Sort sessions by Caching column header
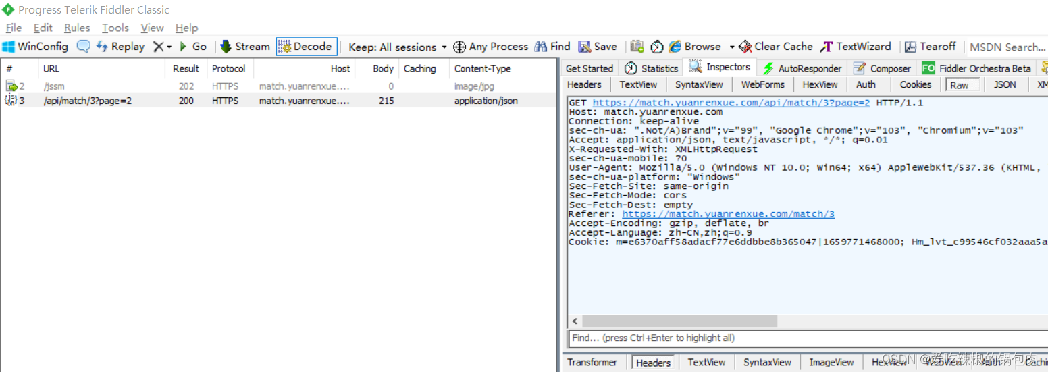1048x372 pixels. tap(423, 68)
